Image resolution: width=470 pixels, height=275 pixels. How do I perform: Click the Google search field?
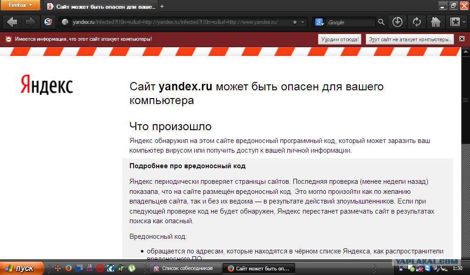350,22
